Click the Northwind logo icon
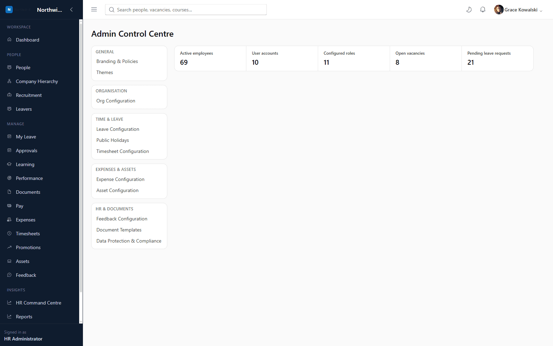553x346 pixels. point(9,10)
